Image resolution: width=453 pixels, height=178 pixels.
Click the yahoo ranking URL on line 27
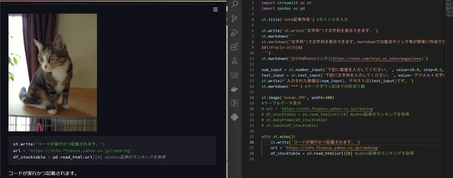pyautogui.click(x=333, y=148)
